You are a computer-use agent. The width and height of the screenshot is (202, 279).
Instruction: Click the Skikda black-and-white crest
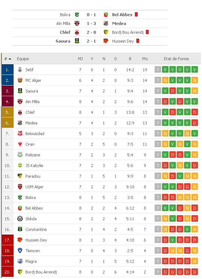pos(20,219)
